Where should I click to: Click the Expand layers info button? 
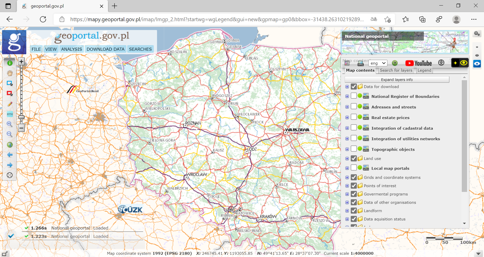coord(397,79)
